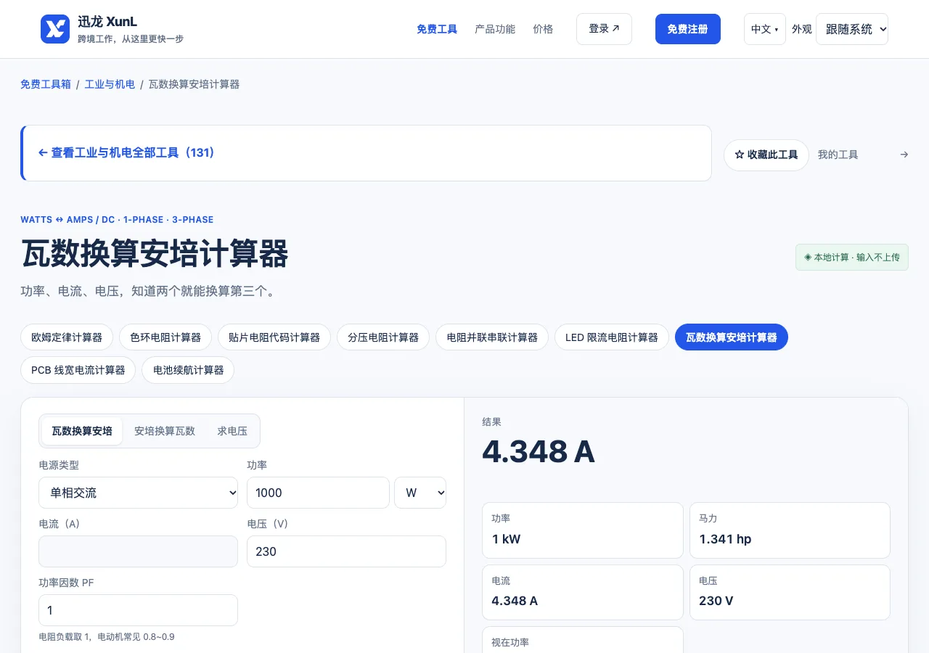
Task: Click the 1.341 hp 马力 value
Action: [725, 539]
